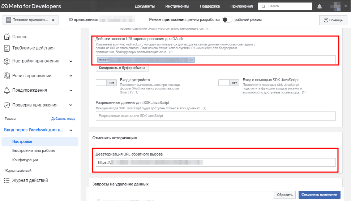This screenshot has height=201, width=351.
Task: Toggle Вход с устройств switch
Action: pos(106,83)
